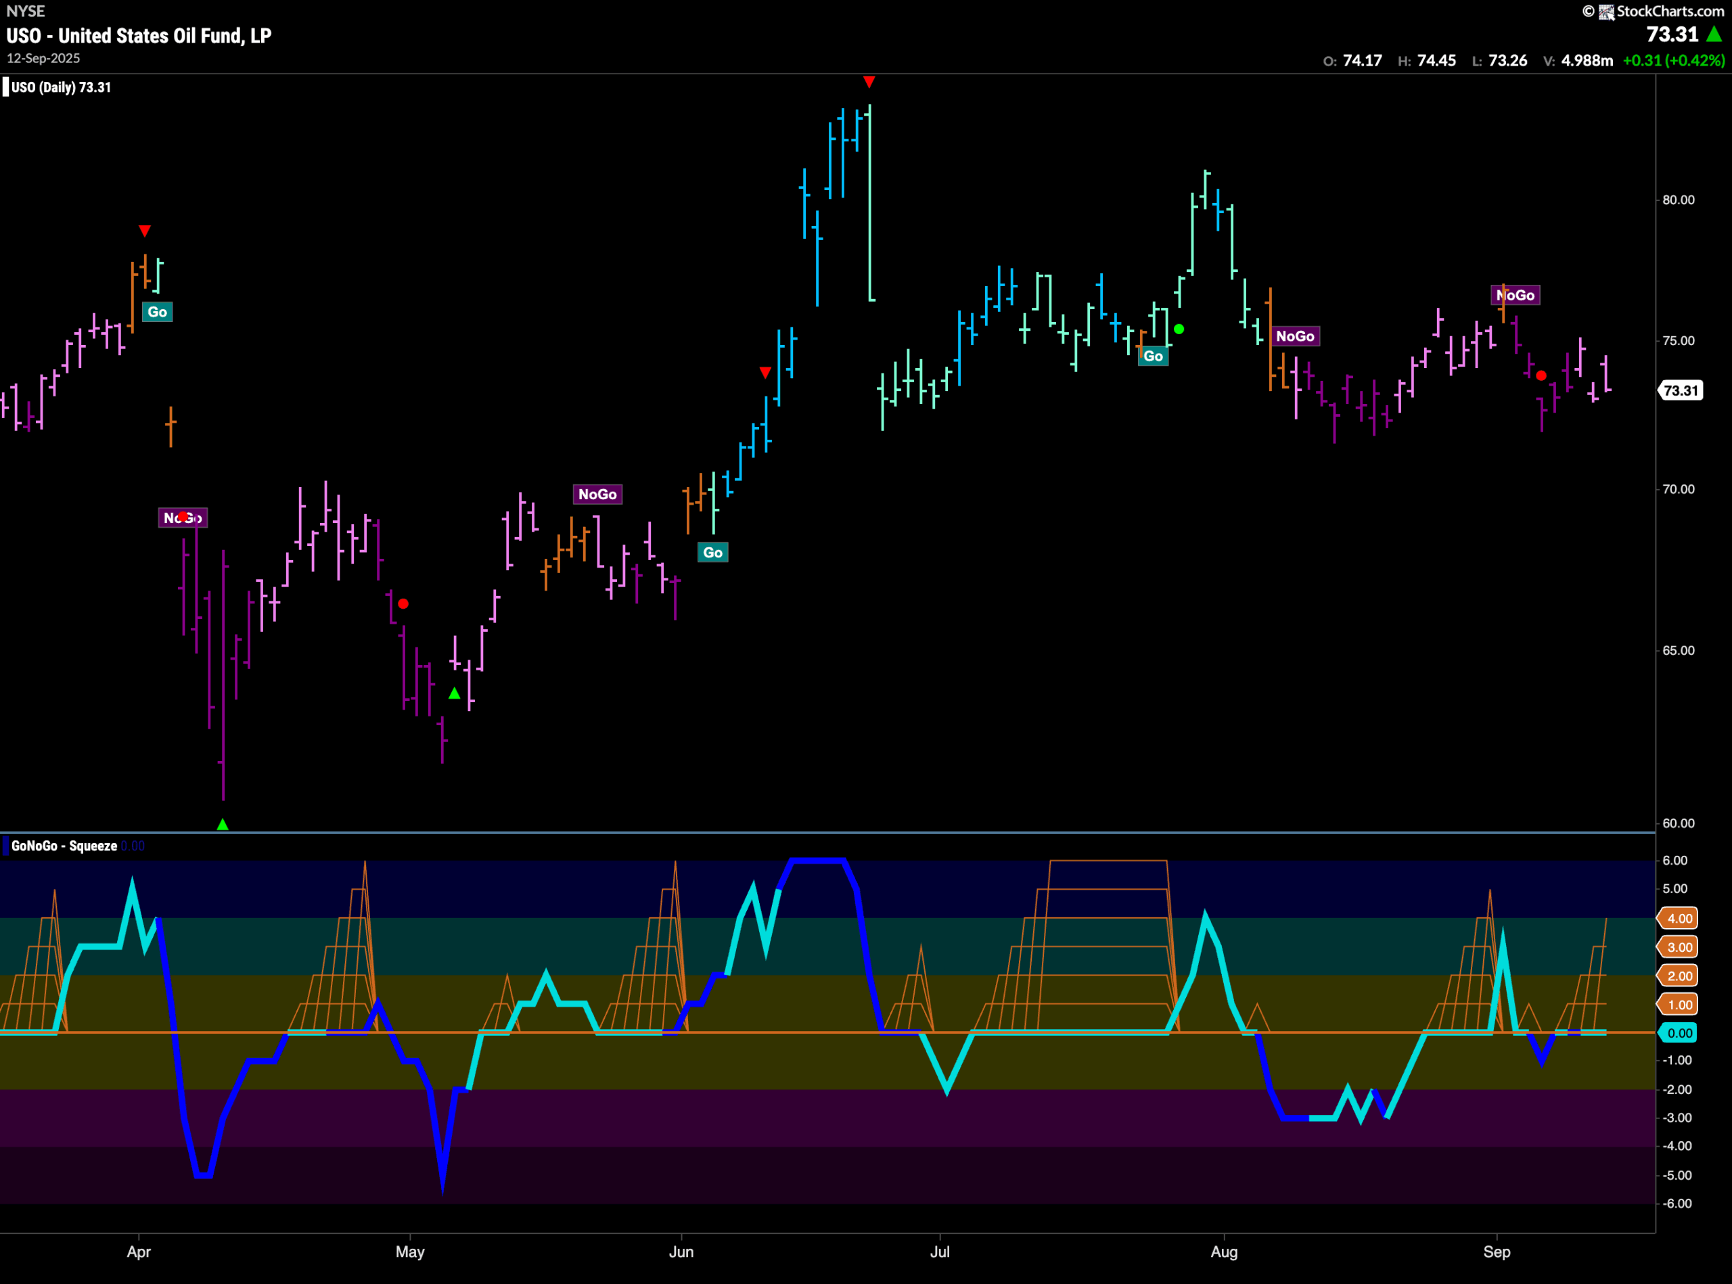Click the cyan 0.00 squeeze axis tag
1732x1284 pixels.
pos(1679,1033)
